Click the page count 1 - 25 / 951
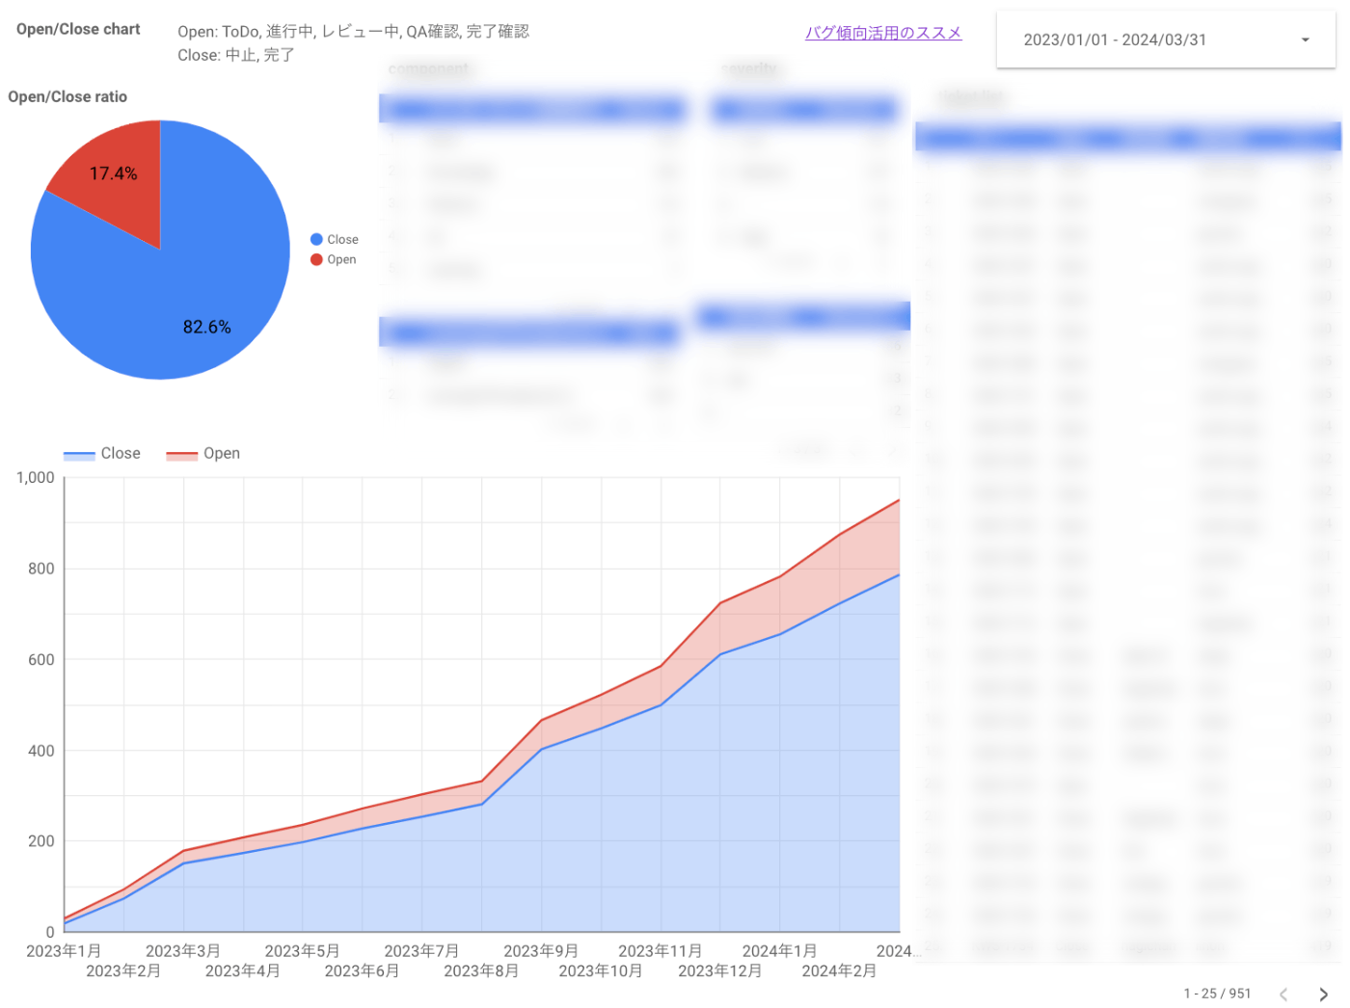Image resolution: width=1350 pixels, height=1008 pixels. (1216, 994)
